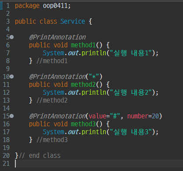Click the // end class comment
The width and height of the screenshot is (183, 171).
point(39,156)
